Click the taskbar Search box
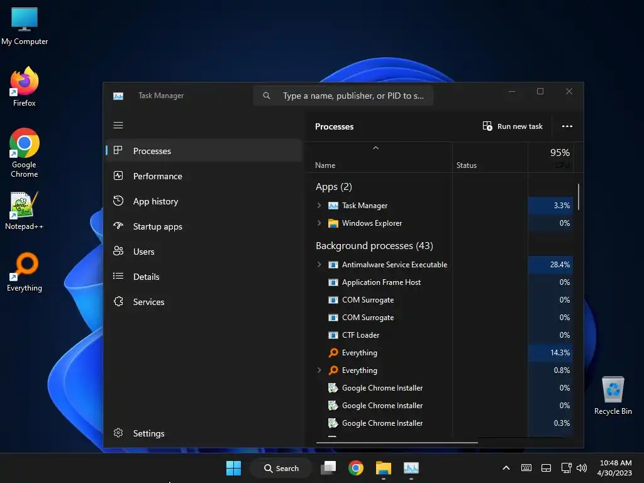The height and width of the screenshot is (483, 644). tap(281, 468)
